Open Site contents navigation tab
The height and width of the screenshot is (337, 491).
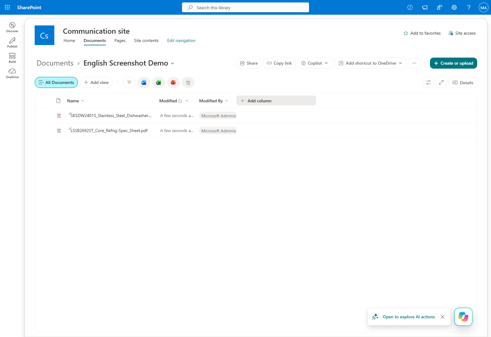pyautogui.click(x=146, y=40)
